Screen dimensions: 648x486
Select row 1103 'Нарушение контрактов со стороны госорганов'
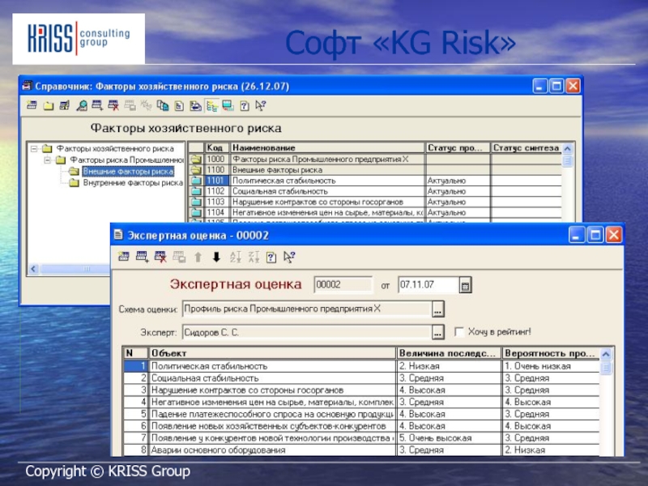376,202
